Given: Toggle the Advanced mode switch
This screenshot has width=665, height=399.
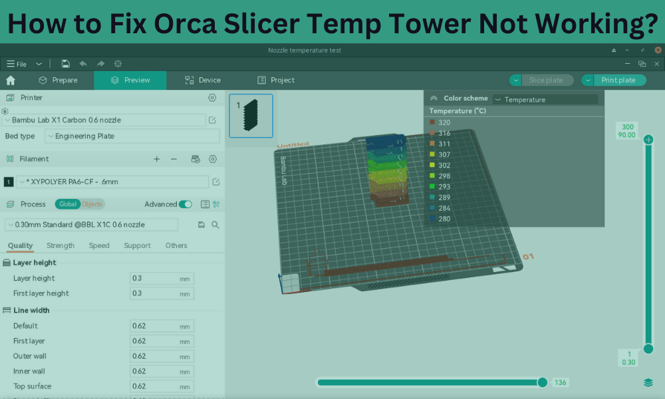Looking at the screenshot, I should [186, 204].
